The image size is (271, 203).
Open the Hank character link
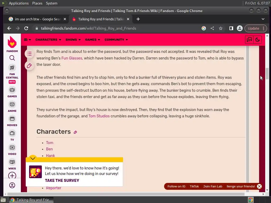[51, 155]
